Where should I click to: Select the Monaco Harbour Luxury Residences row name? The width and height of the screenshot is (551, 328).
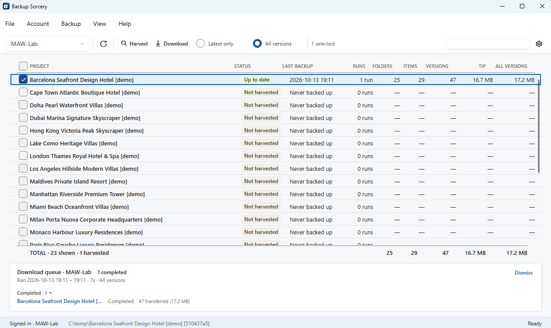pyautogui.click(x=86, y=233)
